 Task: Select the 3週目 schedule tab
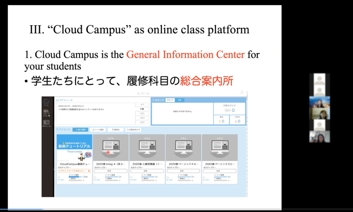click(x=142, y=118)
